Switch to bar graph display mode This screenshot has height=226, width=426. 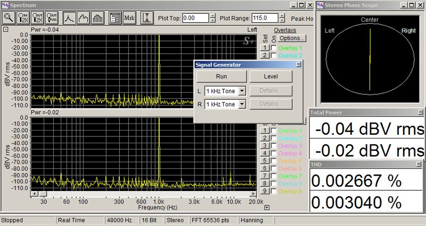(97, 18)
